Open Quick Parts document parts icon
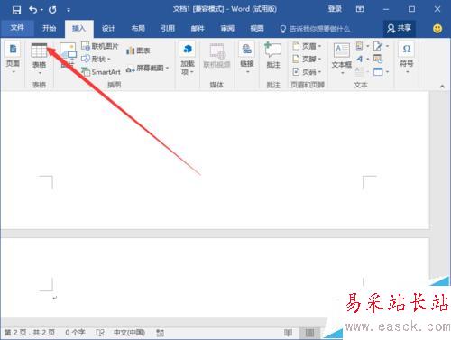 [362, 46]
